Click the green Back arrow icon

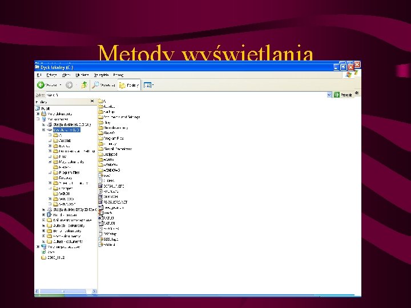coord(41,85)
